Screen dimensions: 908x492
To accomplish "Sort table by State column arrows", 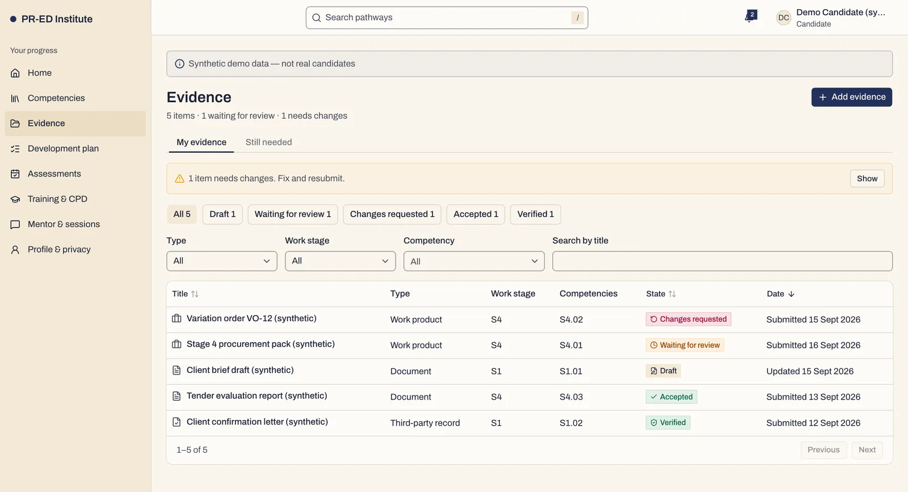I will 672,294.
